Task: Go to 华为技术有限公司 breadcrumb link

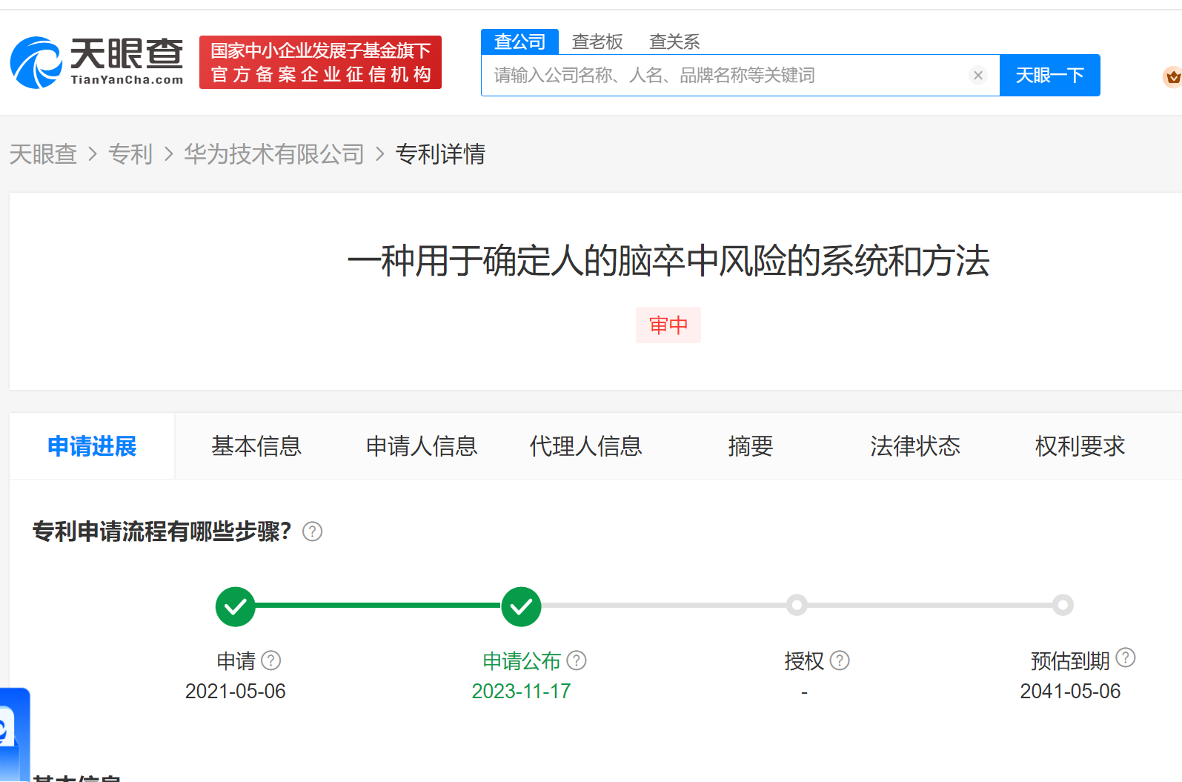Action: tap(274, 154)
